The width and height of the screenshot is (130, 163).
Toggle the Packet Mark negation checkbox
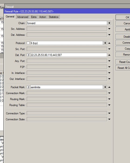point(28,87)
